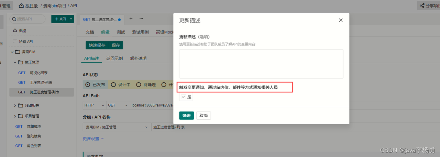The image size is (440, 157).
Task: Click the magnifier icon in the API search box
Action: tap(14, 19)
